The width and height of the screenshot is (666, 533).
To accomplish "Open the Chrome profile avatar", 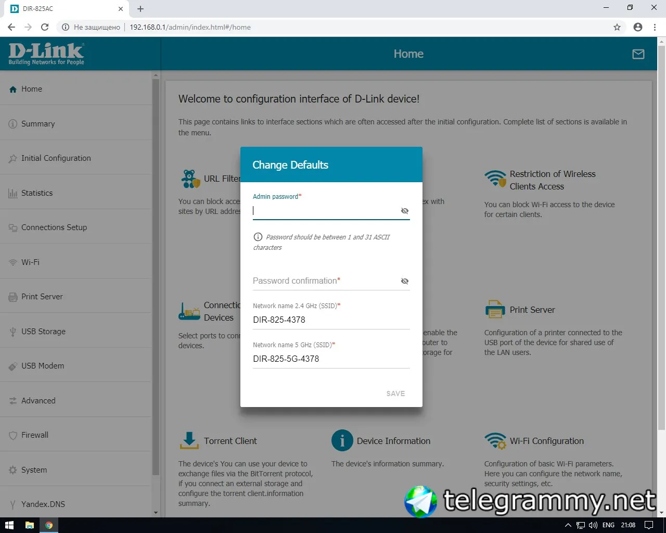I will (638, 27).
